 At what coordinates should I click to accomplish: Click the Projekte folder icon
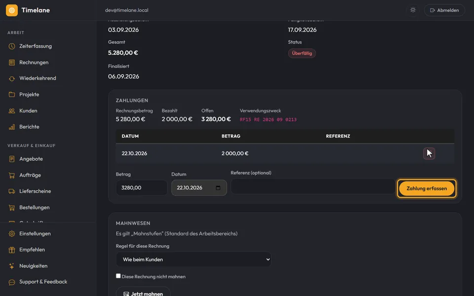[x=12, y=95]
